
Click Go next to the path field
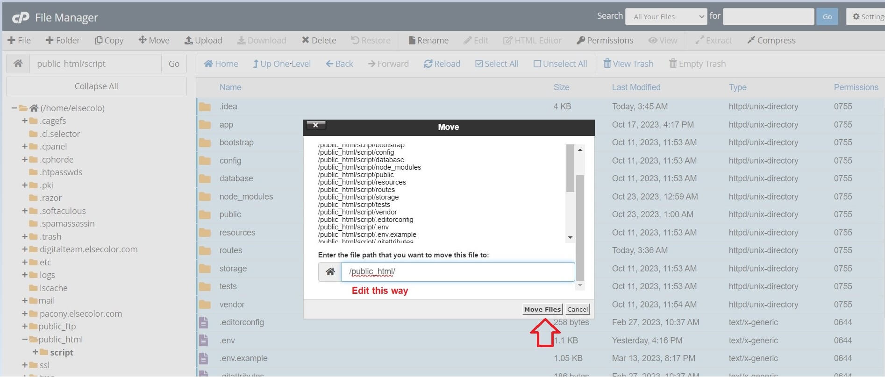(x=174, y=64)
